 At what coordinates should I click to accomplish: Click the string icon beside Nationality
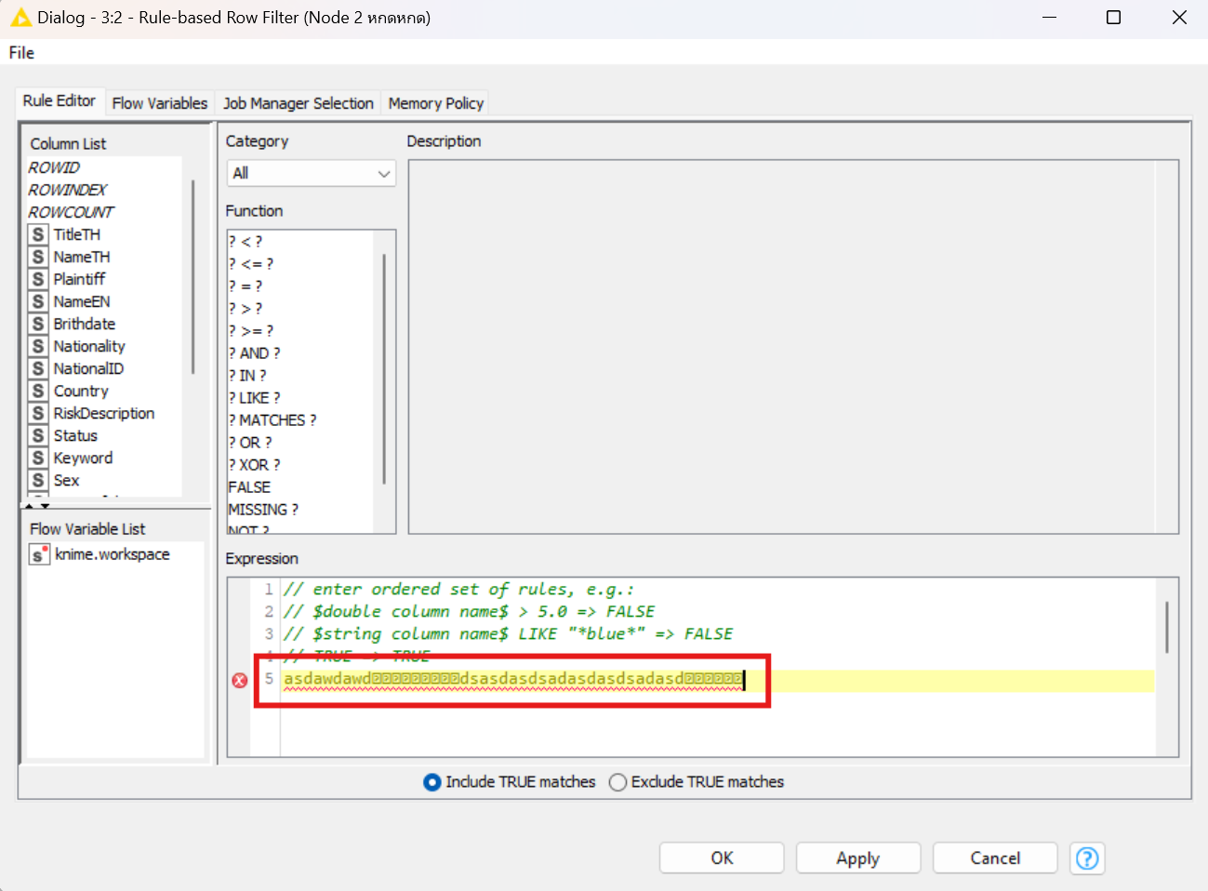tap(38, 346)
